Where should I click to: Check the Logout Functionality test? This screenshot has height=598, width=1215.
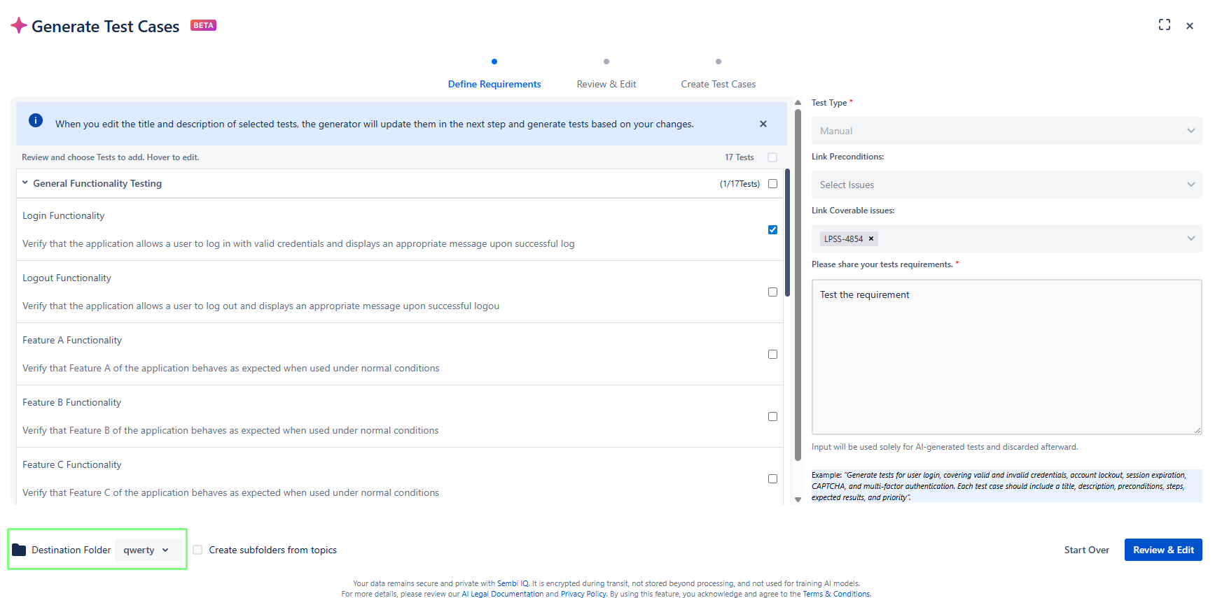[x=772, y=292]
